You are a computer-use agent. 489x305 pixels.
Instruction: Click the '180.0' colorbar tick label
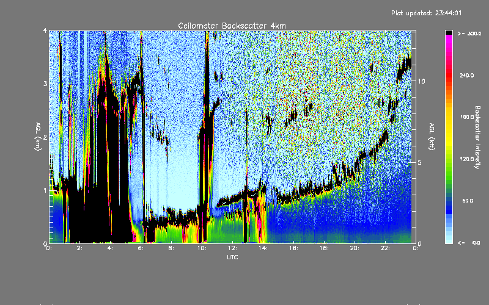(x=467, y=117)
